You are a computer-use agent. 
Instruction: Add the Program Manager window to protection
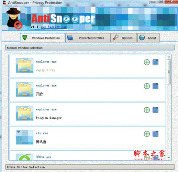pyautogui.click(x=147, y=110)
